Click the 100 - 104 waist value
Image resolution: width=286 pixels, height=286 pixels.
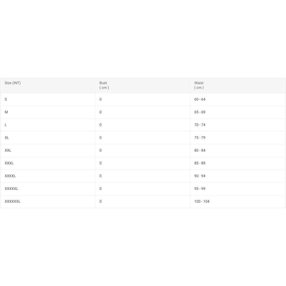click(202, 201)
